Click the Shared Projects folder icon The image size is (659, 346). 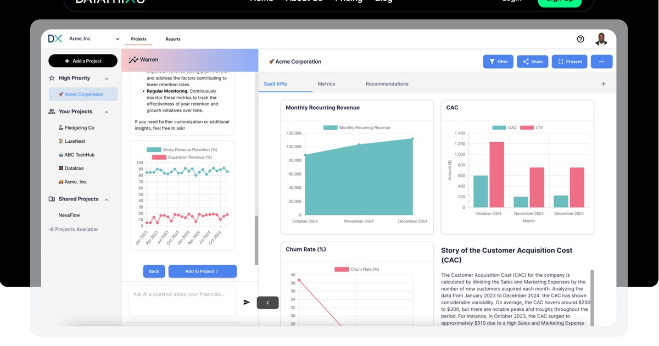click(52, 199)
